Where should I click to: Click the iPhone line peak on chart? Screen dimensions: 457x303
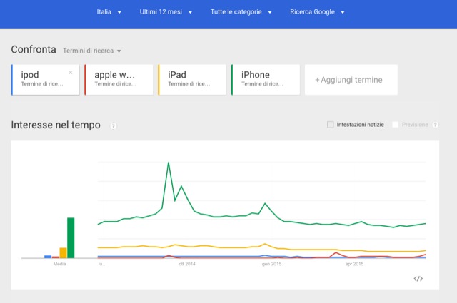169,163
